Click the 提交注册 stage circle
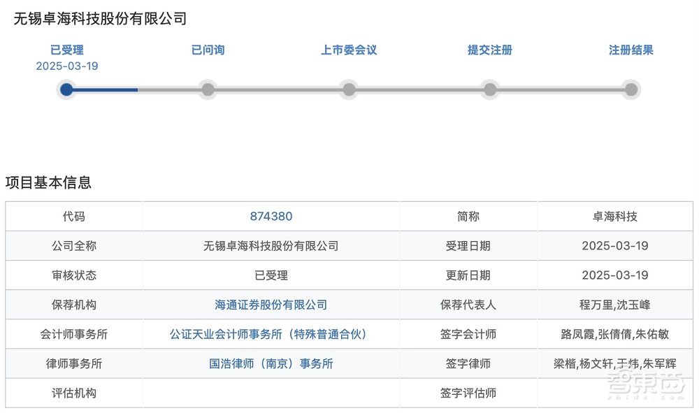Screen dimensions: 699x413 coord(490,89)
